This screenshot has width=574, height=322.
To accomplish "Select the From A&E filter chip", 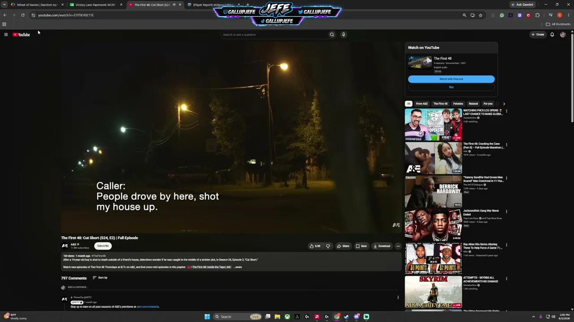I will 422,104.
